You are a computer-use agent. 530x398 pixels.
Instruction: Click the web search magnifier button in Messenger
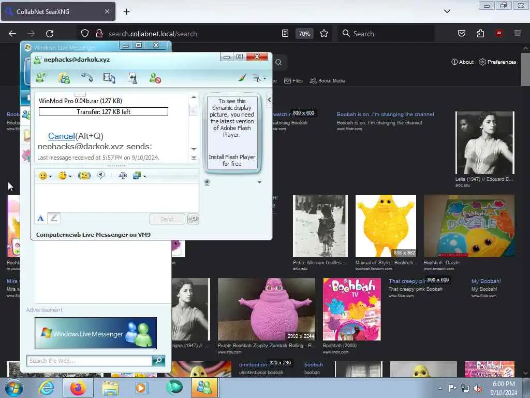point(158,361)
